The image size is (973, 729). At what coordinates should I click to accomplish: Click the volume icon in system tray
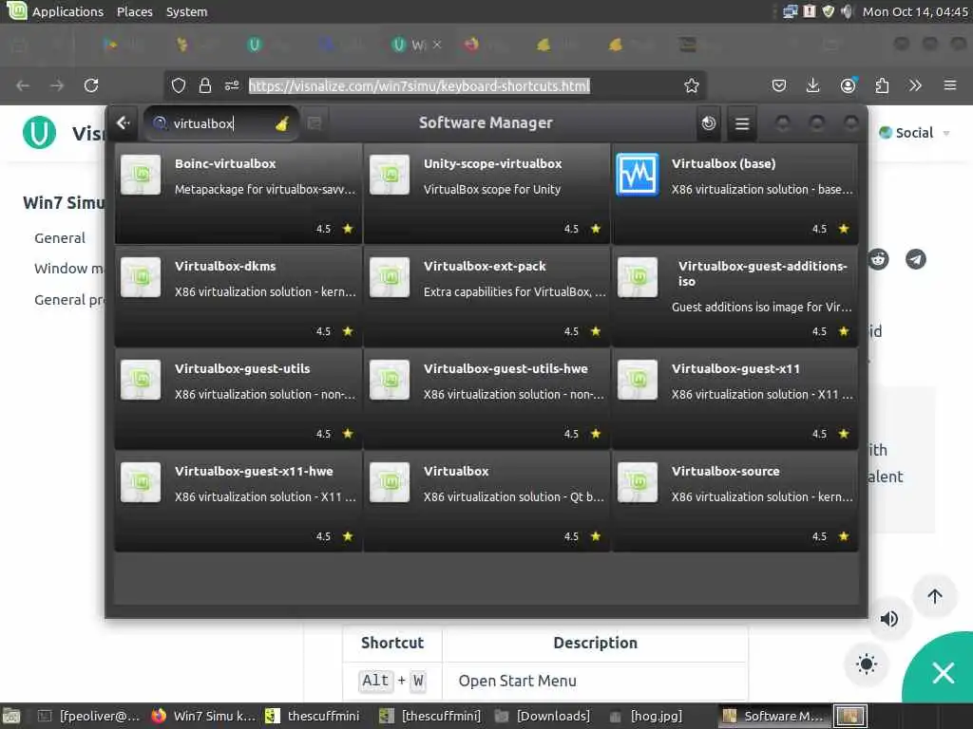pos(847,11)
